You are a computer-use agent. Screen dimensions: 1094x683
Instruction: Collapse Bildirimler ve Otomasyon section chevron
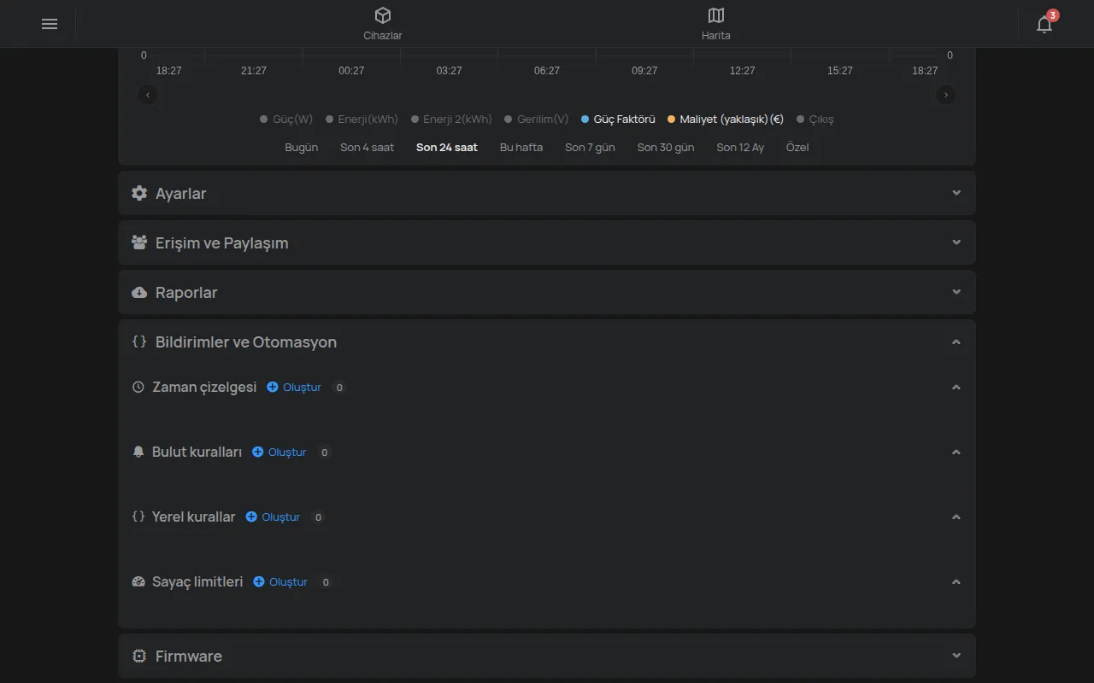[956, 341]
